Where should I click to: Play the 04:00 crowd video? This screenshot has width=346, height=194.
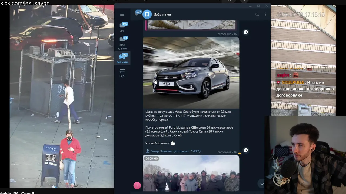pyautogui.click(x=191, y=173)
